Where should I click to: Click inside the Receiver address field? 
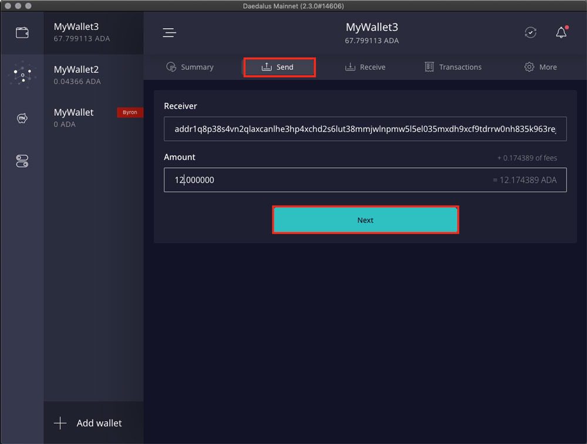[364, 129]
